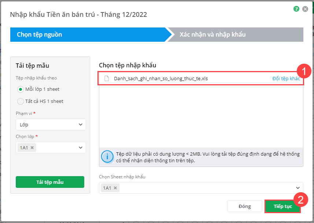Click the Tiếp tục button
The image size is (314, 223).
click(x=282, y=206)
